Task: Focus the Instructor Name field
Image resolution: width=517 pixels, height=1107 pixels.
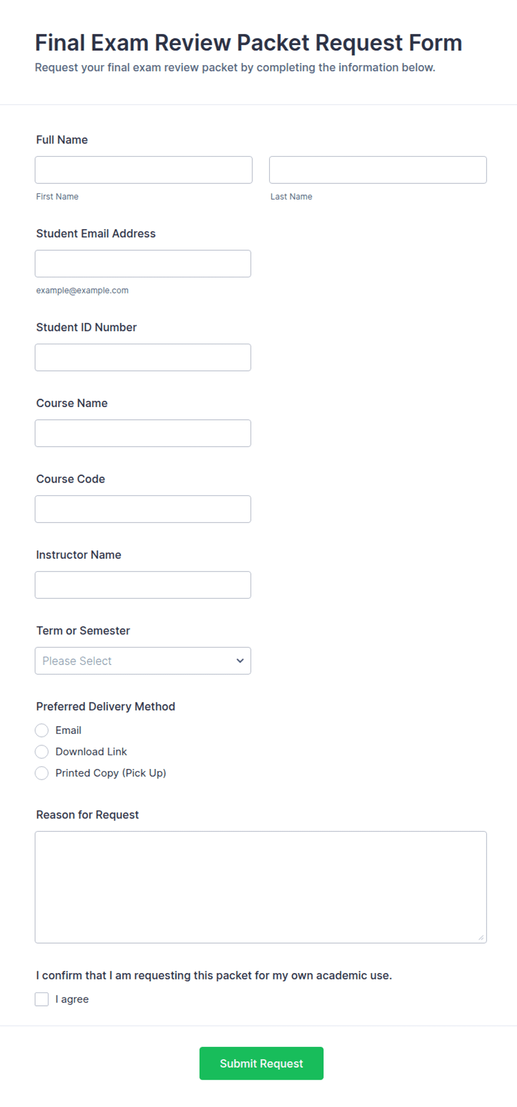Action: (x=143, y=585)
